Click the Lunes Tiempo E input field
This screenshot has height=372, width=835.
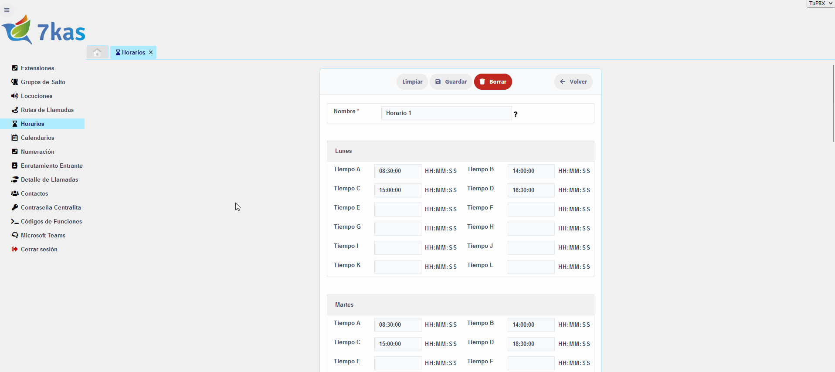pos(397,209)
